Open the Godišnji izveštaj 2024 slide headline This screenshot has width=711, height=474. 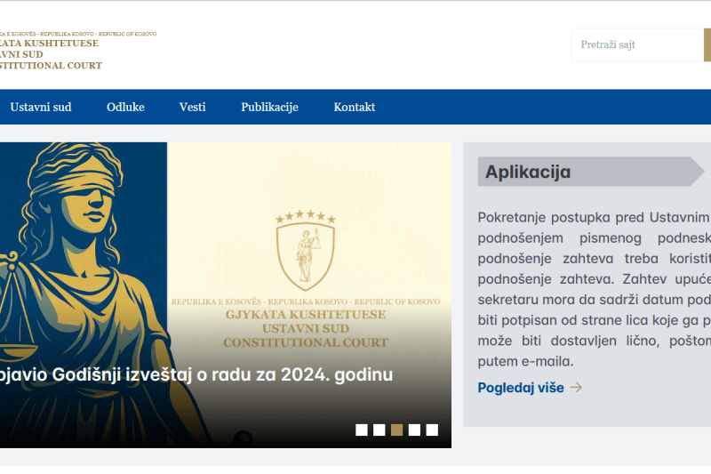[x=196, y=375]
